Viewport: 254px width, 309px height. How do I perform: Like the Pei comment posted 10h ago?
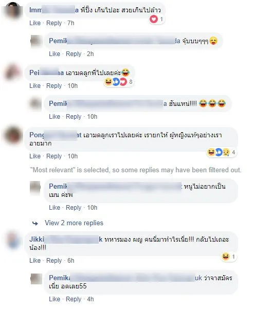(35, 86)
